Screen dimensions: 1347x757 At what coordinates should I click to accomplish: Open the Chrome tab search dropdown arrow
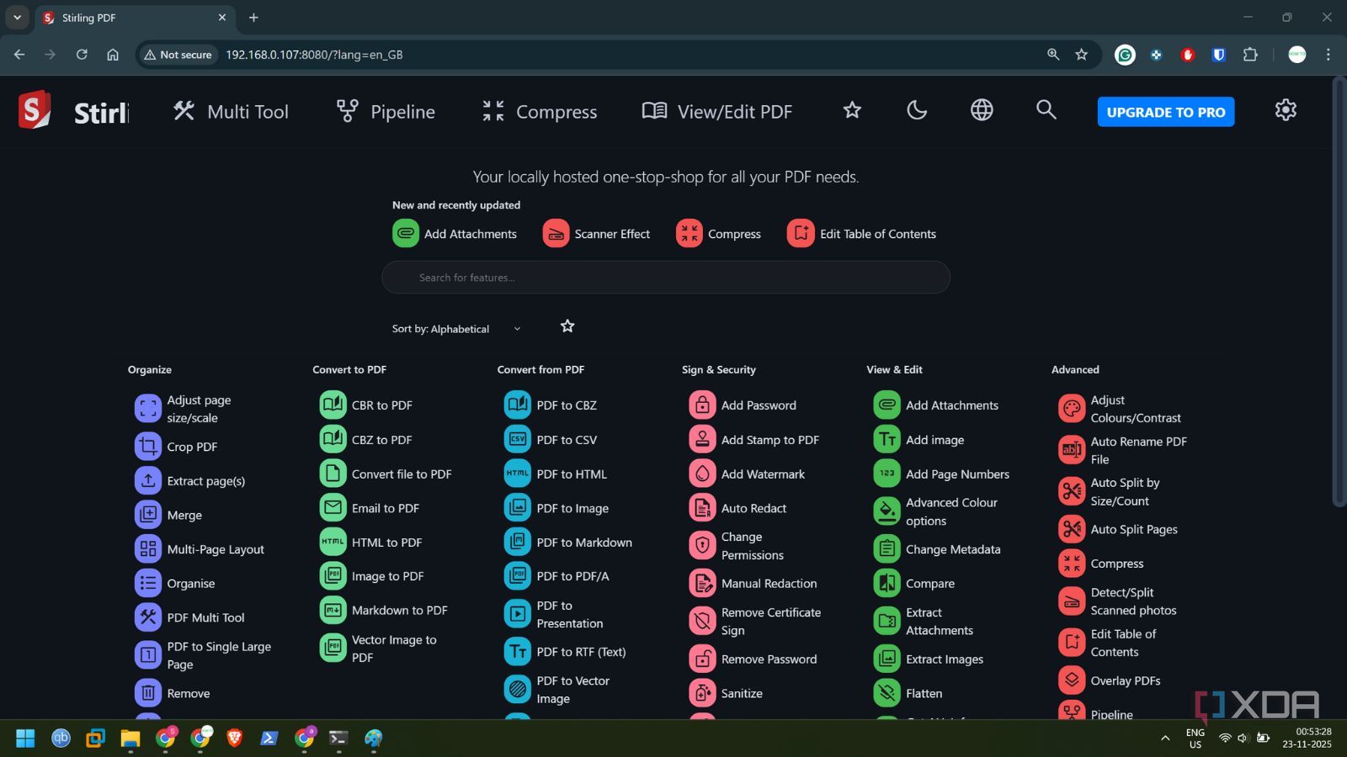coord(17,17)
